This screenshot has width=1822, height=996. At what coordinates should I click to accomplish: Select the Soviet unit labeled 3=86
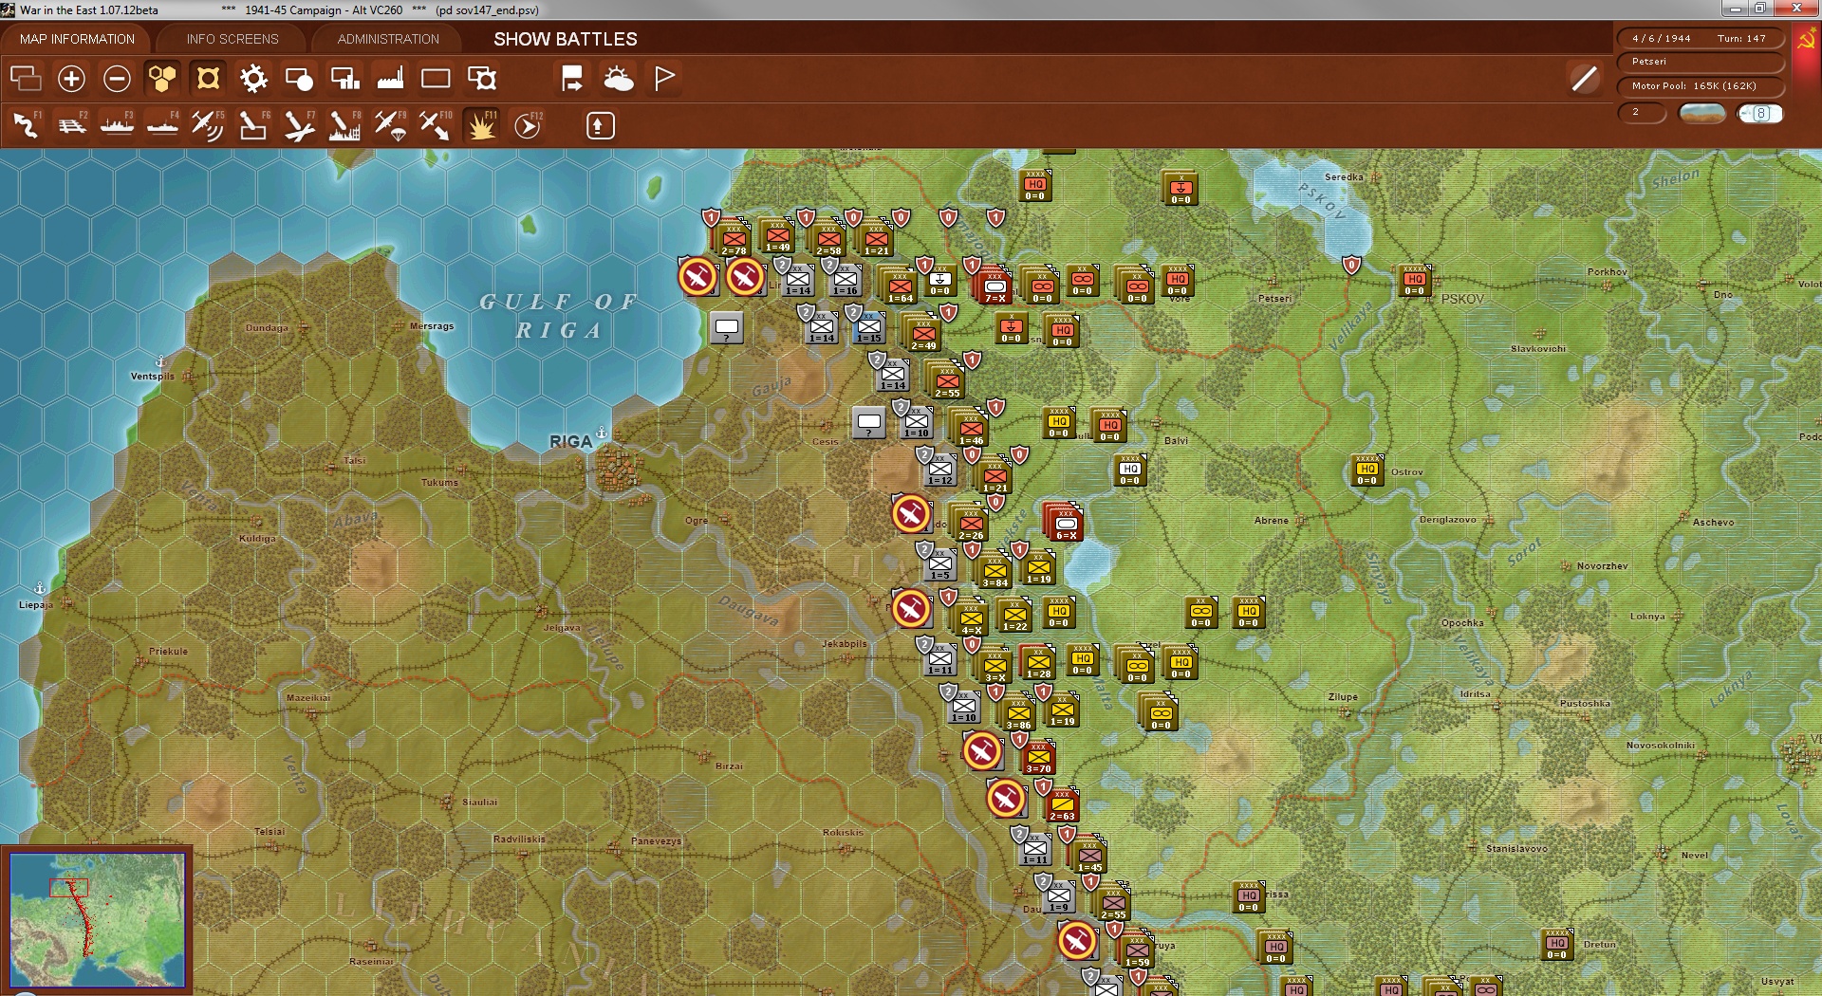tap(1018, 713)
